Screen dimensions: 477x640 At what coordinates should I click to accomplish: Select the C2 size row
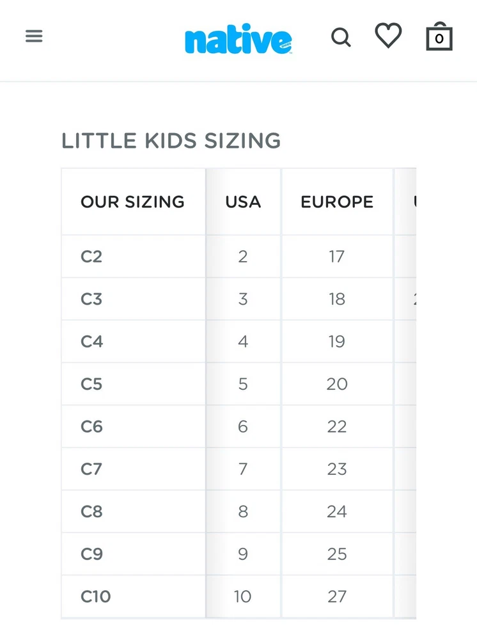pyautogui.click(x=91, y=257)
